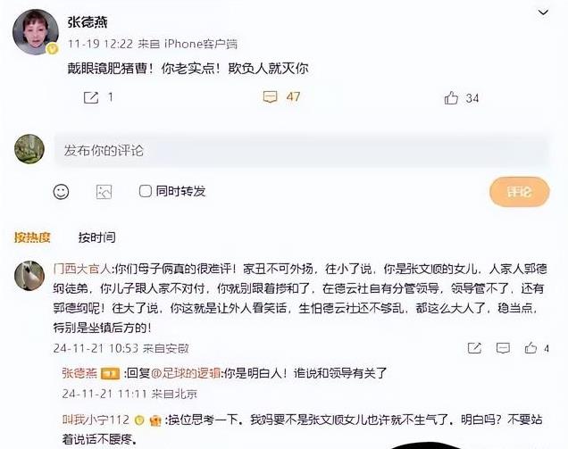
Task: Enable the 同时转发 checkbox
Action: [146, 191]
